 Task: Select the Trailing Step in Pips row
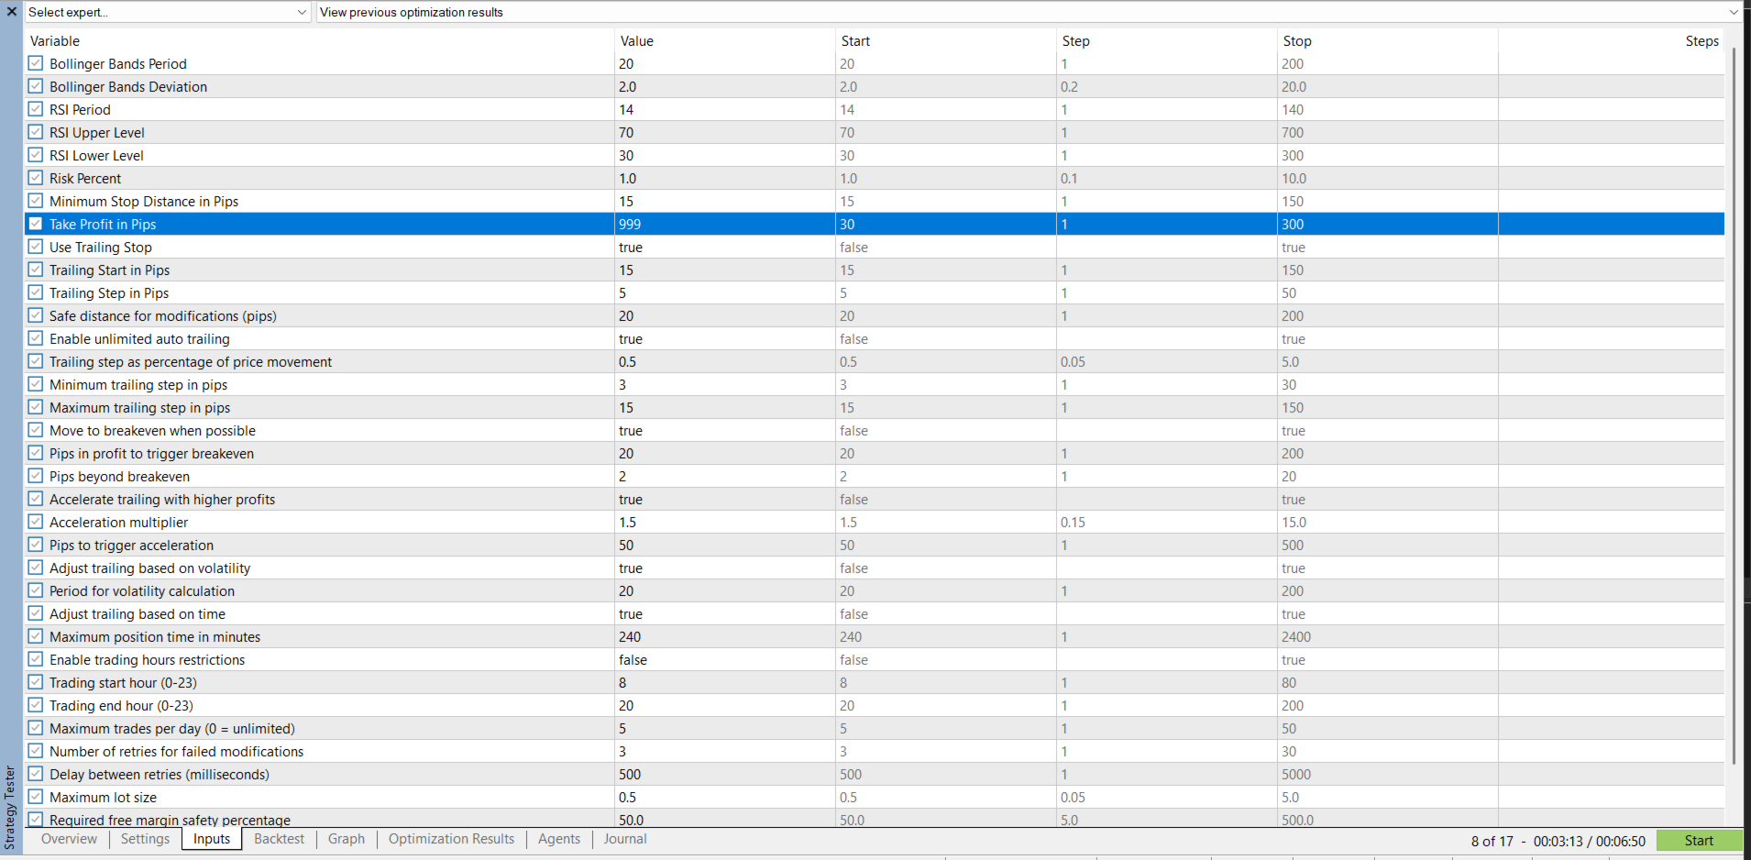point(875,292)
